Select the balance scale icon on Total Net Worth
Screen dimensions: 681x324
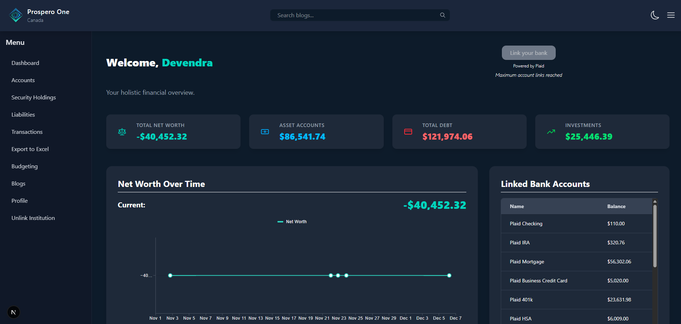(122, 132)
